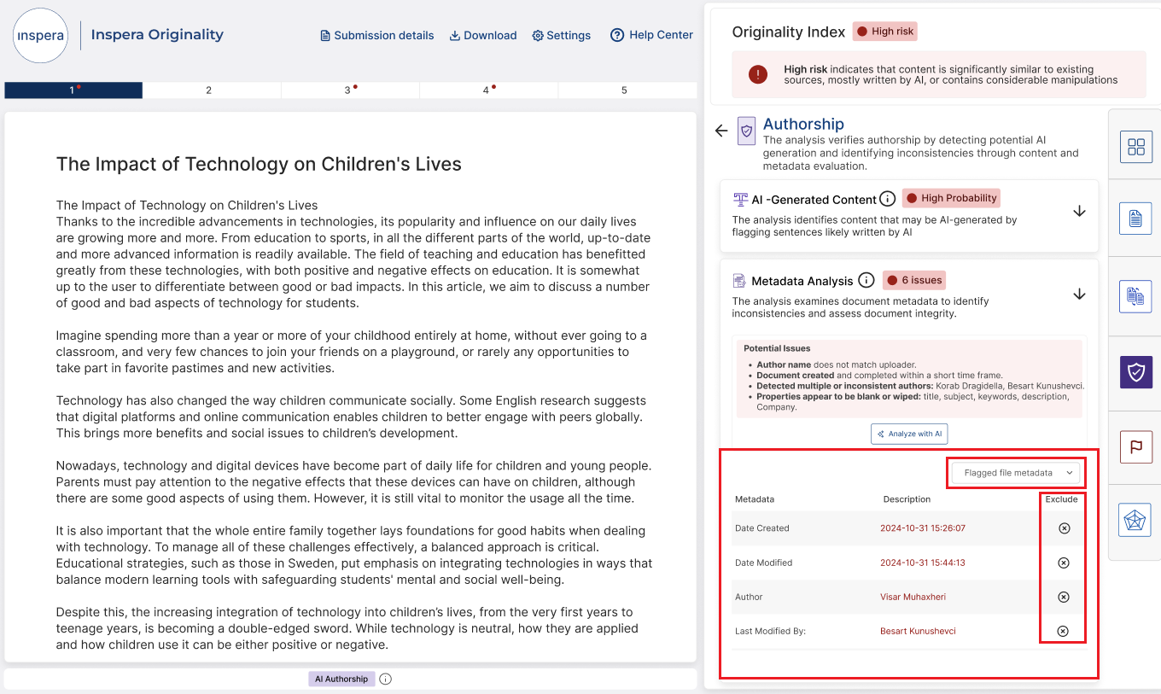Viewport: 1161px width, 694px height.
Task: Open the text similarity comparison panel
Action: 1136,296
